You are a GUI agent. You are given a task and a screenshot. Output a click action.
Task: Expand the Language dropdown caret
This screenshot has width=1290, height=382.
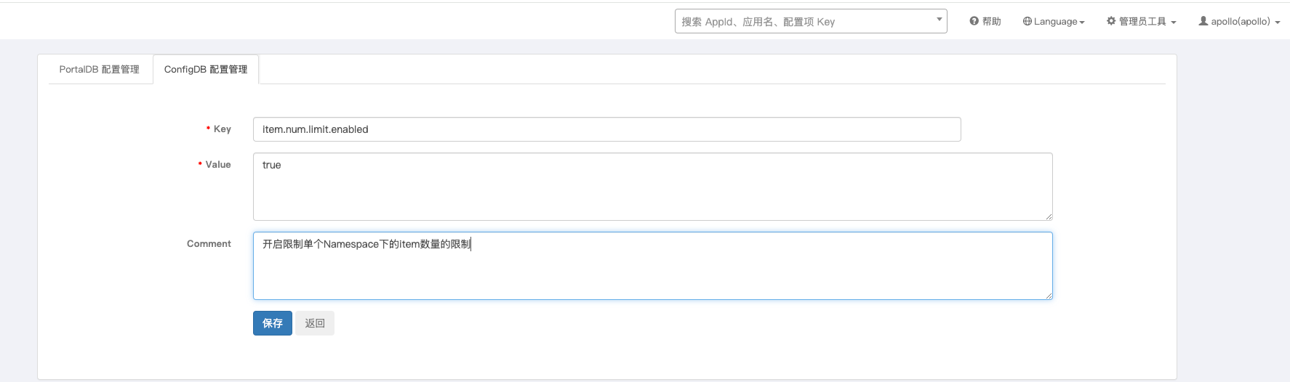coord(1082,23)
